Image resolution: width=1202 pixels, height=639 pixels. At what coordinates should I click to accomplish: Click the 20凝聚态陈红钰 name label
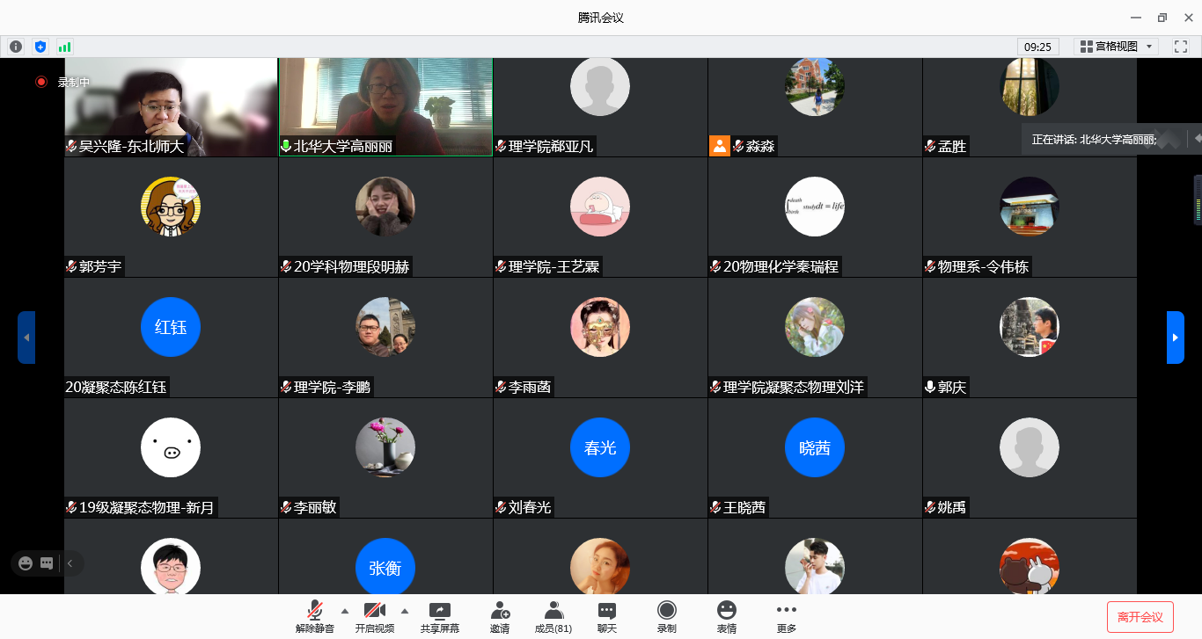click(x=116, y=387)
